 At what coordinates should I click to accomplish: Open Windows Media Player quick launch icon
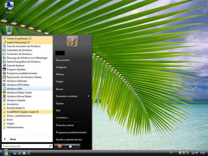24,153
